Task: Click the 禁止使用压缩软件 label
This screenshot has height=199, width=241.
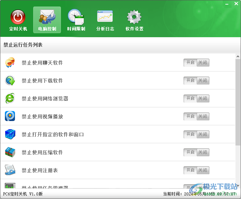Action: click(x=42, y=153)
